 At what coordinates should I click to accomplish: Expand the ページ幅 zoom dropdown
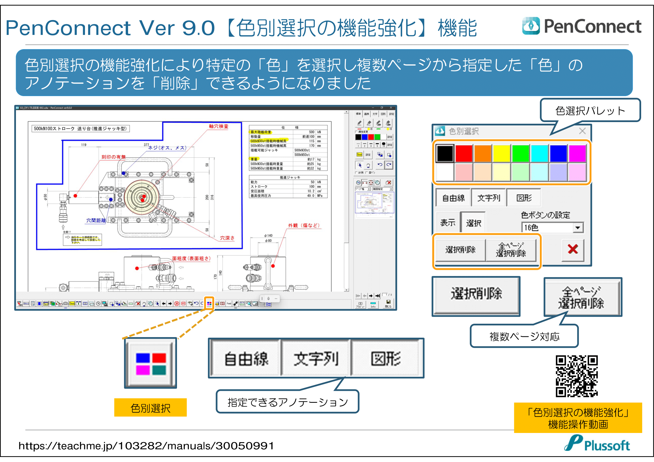pyautogui.click(x=369, y=189)
